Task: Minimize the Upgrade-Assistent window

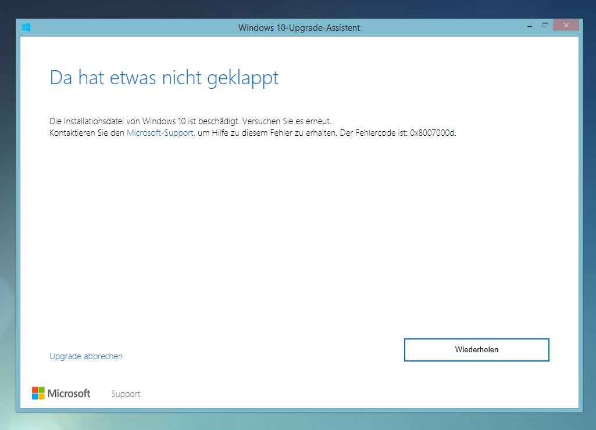Action: (530, 26)
